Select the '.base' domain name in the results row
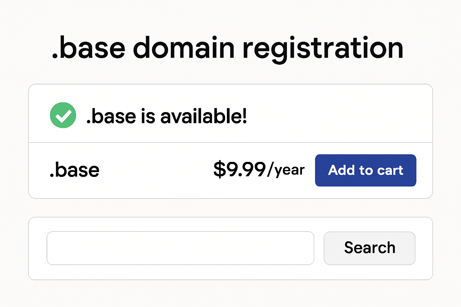 click(x=74, y=170)
